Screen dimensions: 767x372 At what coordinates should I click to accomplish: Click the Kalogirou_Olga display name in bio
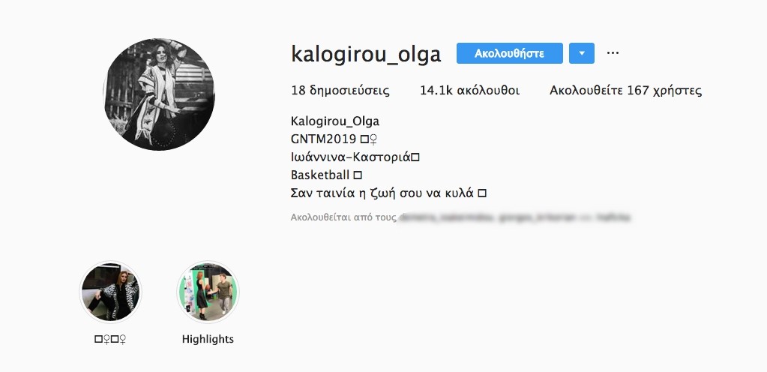335,121
